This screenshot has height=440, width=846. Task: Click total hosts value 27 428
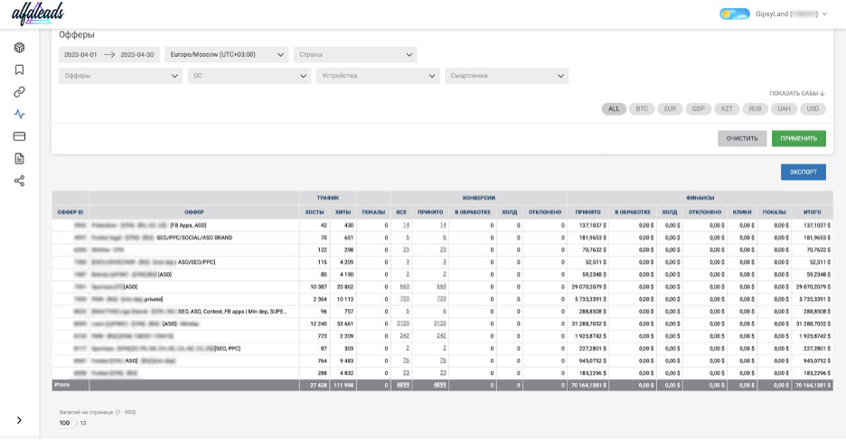[x=318, y=385]
